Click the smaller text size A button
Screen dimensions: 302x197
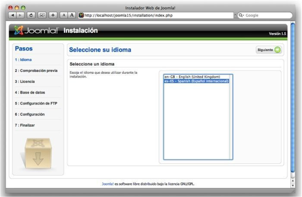pos(64,15)
